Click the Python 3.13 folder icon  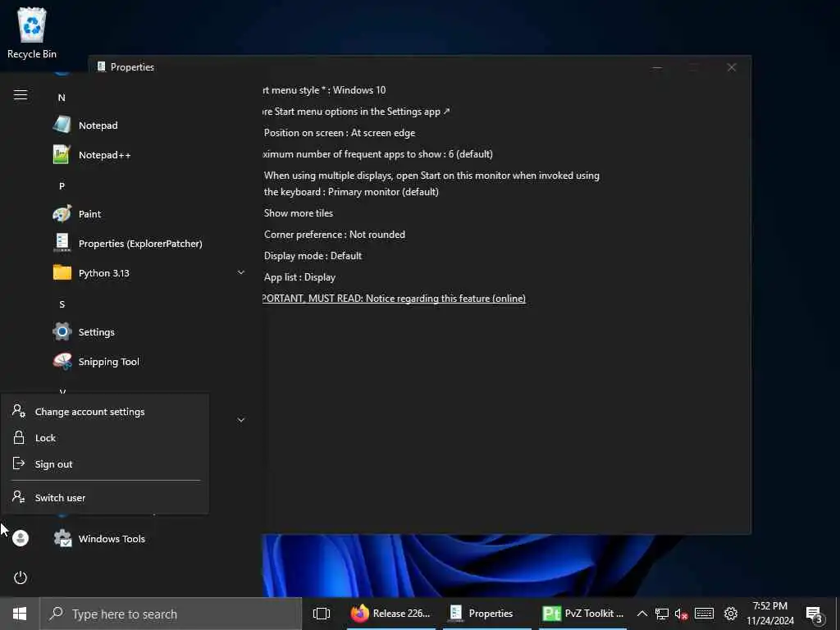[x=62, y=272]
